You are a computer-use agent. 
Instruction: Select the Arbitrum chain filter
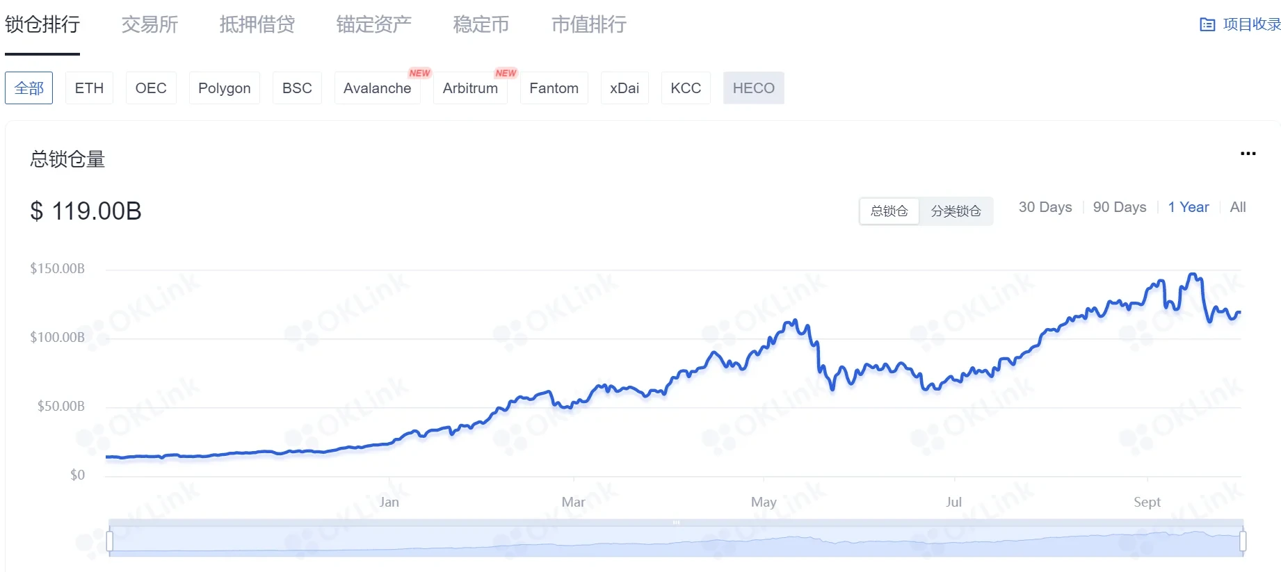(x=470, y=88)
